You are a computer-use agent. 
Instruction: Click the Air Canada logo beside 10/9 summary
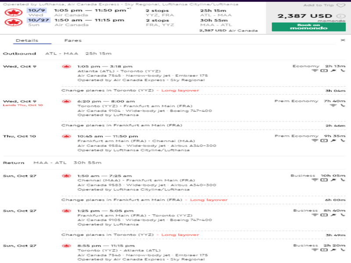pyautogui.click(x=14, y=13)
